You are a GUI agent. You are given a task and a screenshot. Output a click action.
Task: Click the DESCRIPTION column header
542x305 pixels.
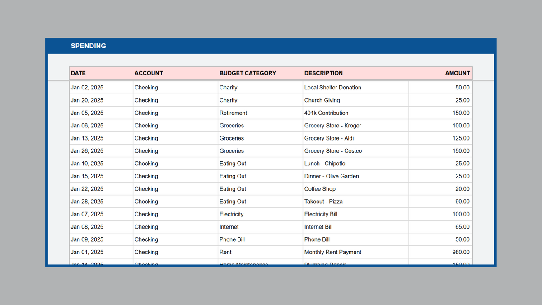coord(356,73)
